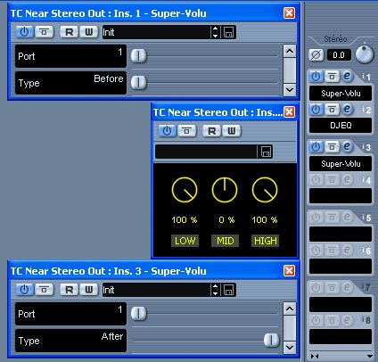Toggle power button in the DJEQ plugin window
Screen dimensions: 378x362
pyautogui.click(x=167, y=131)
